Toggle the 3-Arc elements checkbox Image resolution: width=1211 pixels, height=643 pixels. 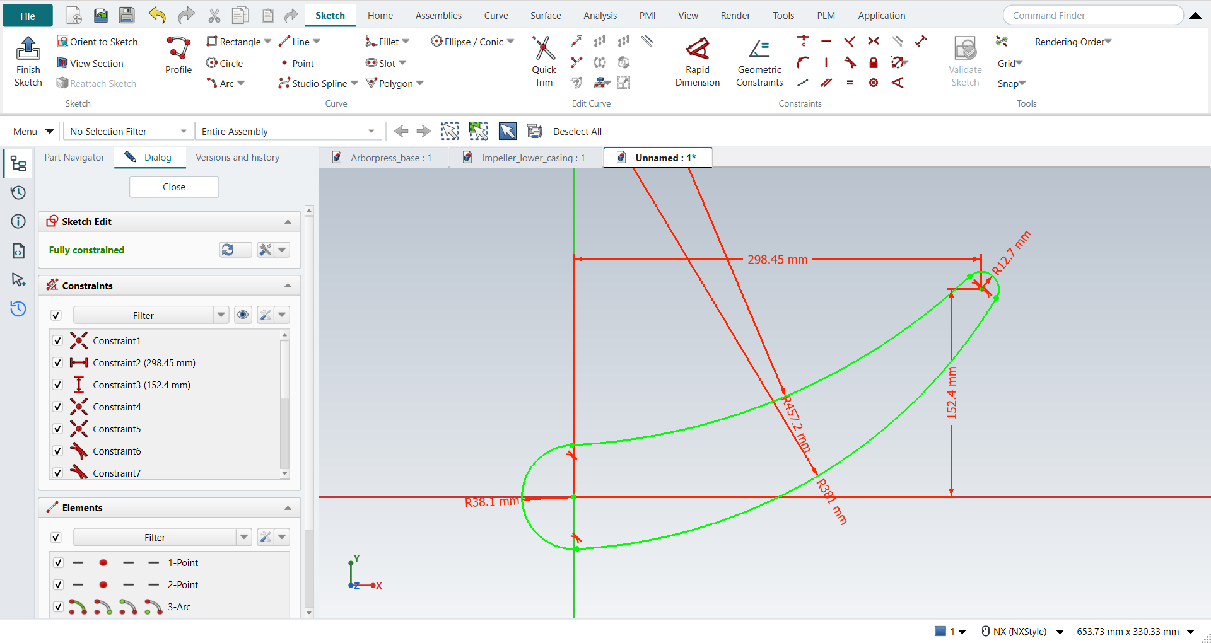(x=58, y=607)
